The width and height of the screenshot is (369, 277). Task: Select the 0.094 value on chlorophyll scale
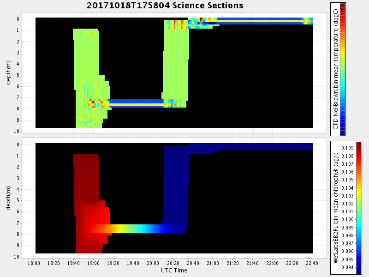(348, 267)
